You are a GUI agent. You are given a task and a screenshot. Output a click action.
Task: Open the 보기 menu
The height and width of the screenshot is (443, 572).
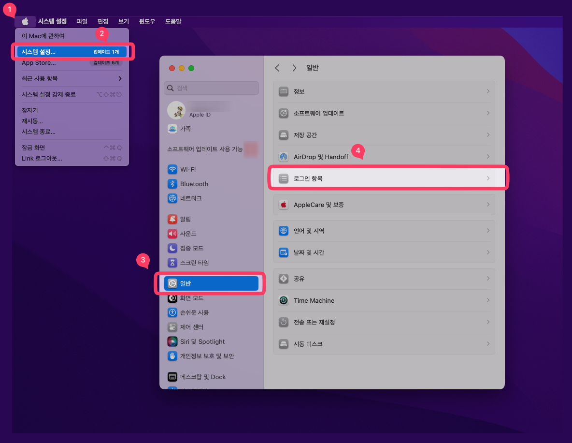point(124,22)
